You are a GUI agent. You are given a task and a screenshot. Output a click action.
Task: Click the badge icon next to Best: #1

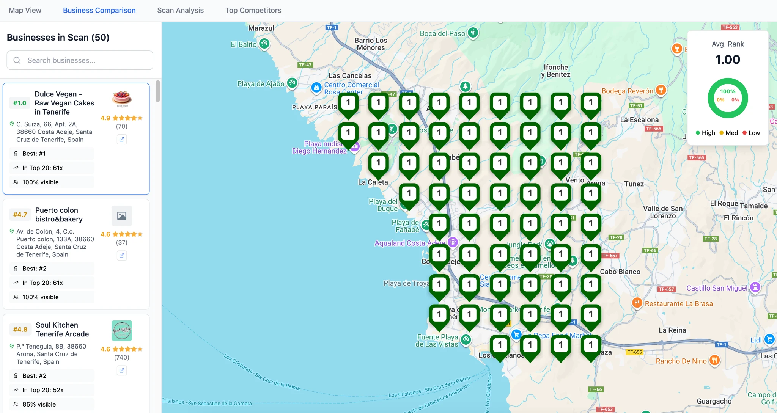click(16, 153)
